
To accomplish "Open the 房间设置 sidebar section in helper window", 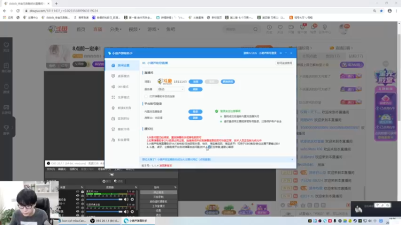I will tap(122, 65).
